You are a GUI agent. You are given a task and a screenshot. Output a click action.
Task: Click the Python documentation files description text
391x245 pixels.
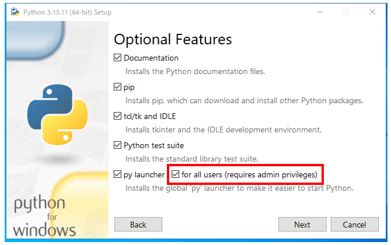pyautogui.click(x=195, y=71)
